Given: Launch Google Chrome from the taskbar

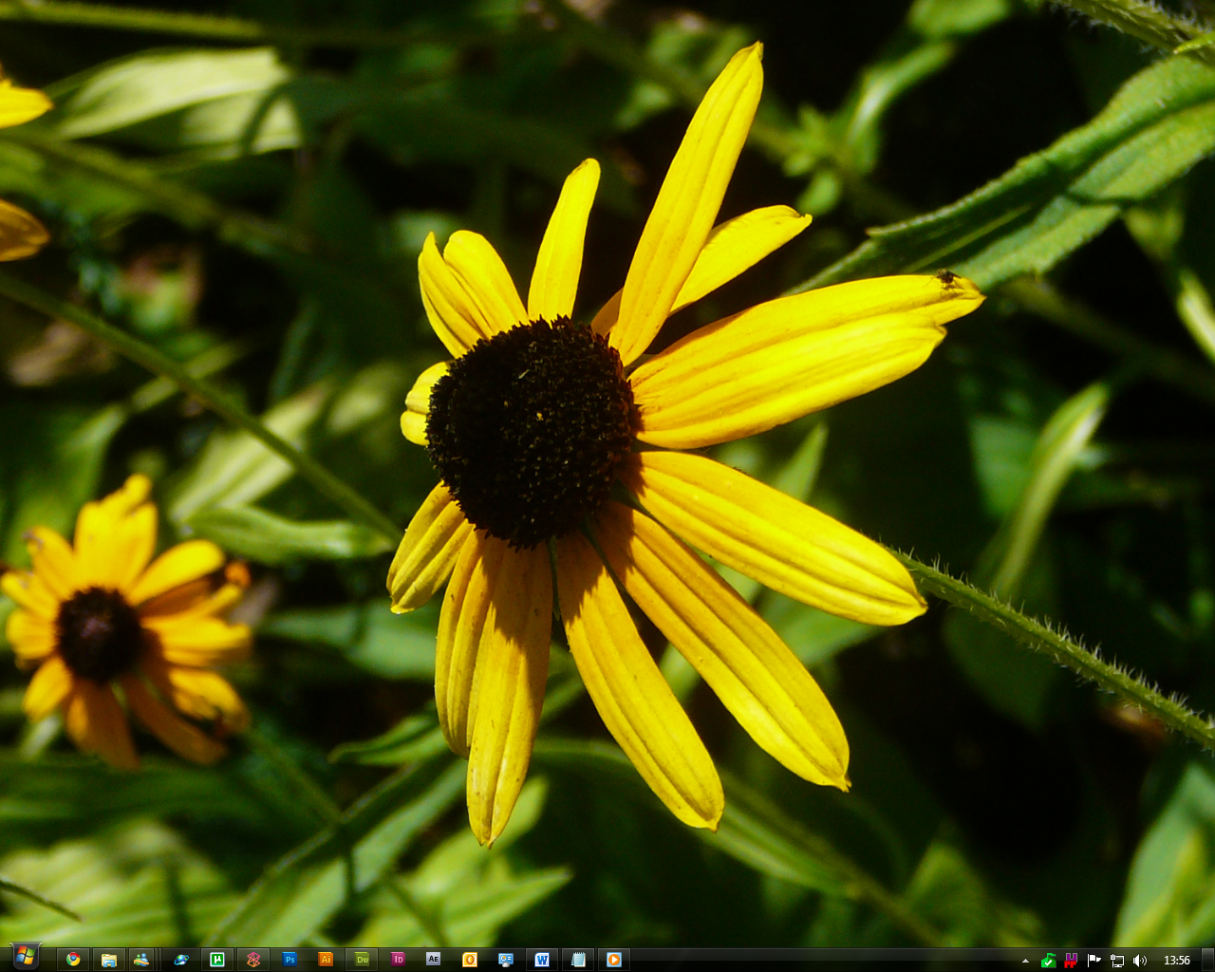Looking at the screenshot, I should [x=73, y=960].
